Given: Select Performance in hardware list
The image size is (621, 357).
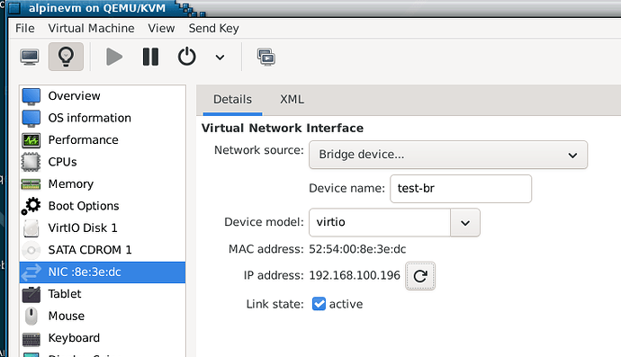Looking at the screenshot, I should point(103,139).
